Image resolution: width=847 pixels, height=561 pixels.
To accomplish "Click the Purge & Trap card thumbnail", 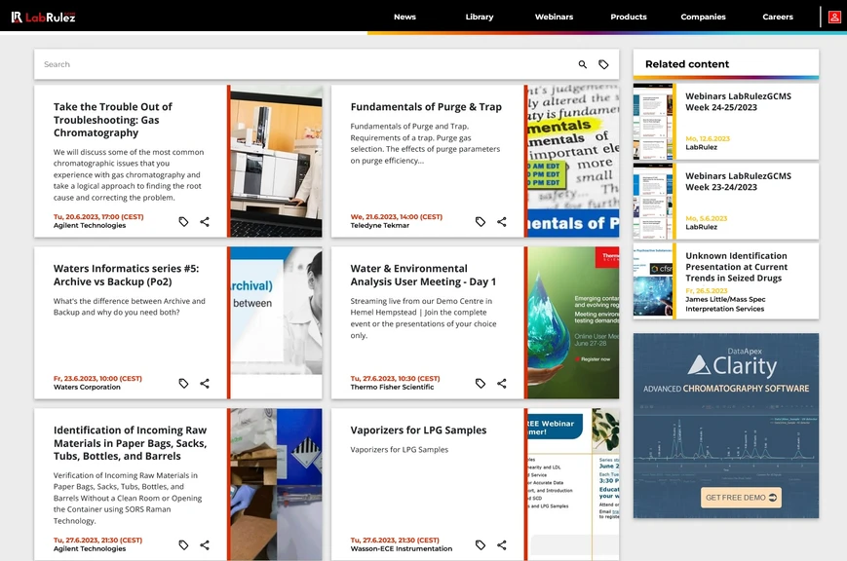I will point(573,161).
